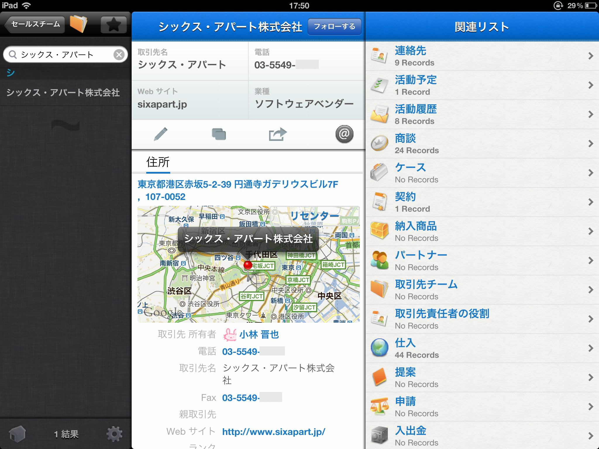This screenshot has width=599, height=449.
Task: Expand 活動予定 row chevron
Action: pyautogui.click(x=591, y=85)
